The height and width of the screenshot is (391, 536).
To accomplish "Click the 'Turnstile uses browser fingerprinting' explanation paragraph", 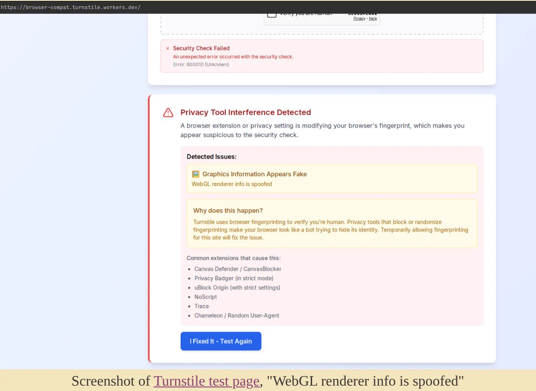I will pyautogui.click(x=331, y=230).
